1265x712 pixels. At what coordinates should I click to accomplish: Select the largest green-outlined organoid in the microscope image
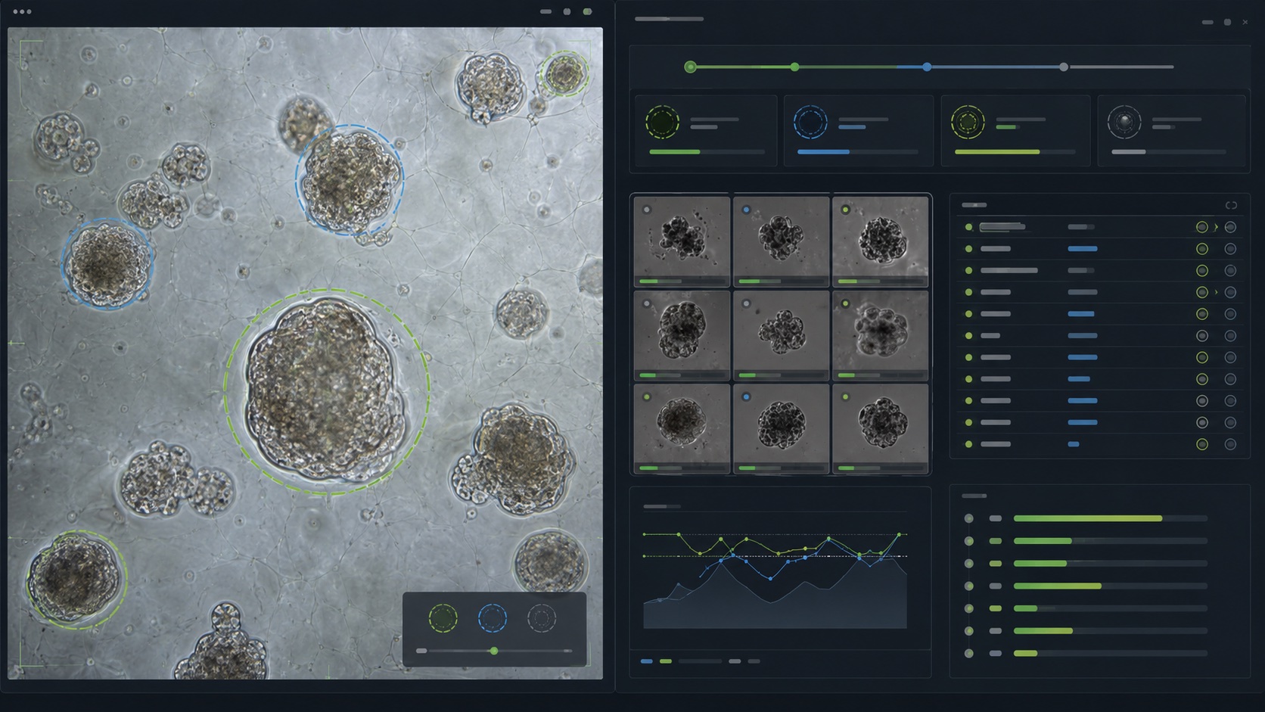tap(327, 392)
